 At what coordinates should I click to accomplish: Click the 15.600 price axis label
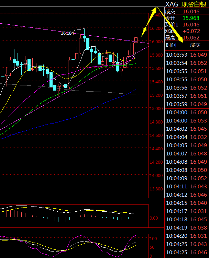[x=156, y=69]
